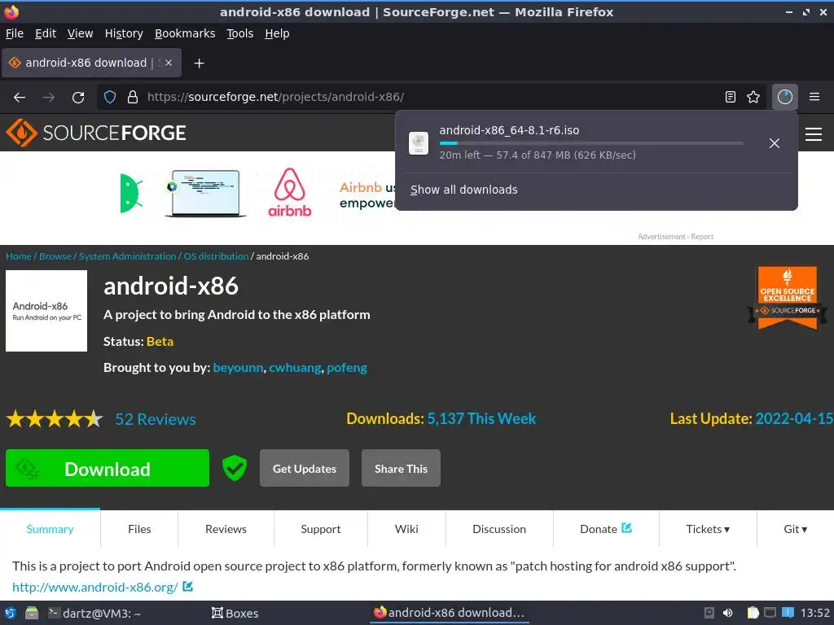Open the file manager from the taskbar

32,613
